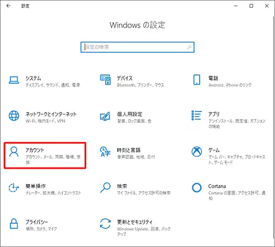This screenshot has height=247, width=275.
Task: Click the 'Android、iPhone のリンク' description
Action: pyautogui.click(x=230, y=85)
